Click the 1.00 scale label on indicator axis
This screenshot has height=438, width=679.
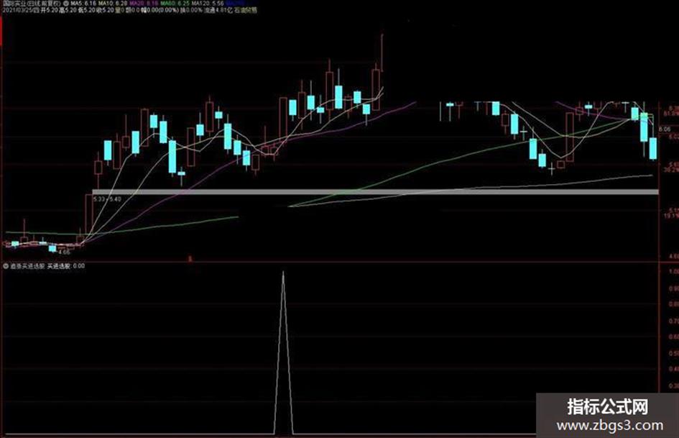point(673,271)
